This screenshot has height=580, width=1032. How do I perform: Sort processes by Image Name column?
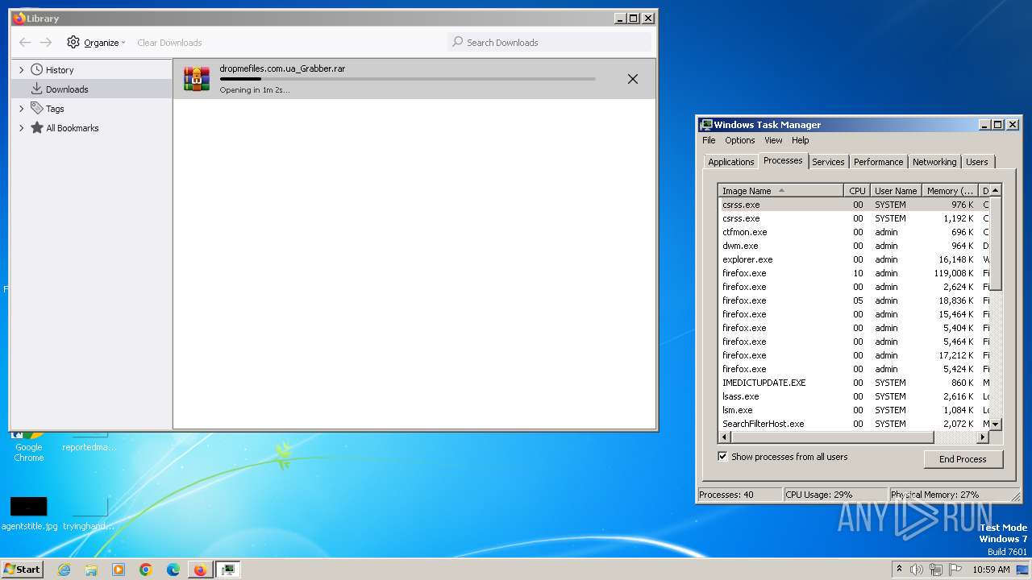tap(780, 191)
